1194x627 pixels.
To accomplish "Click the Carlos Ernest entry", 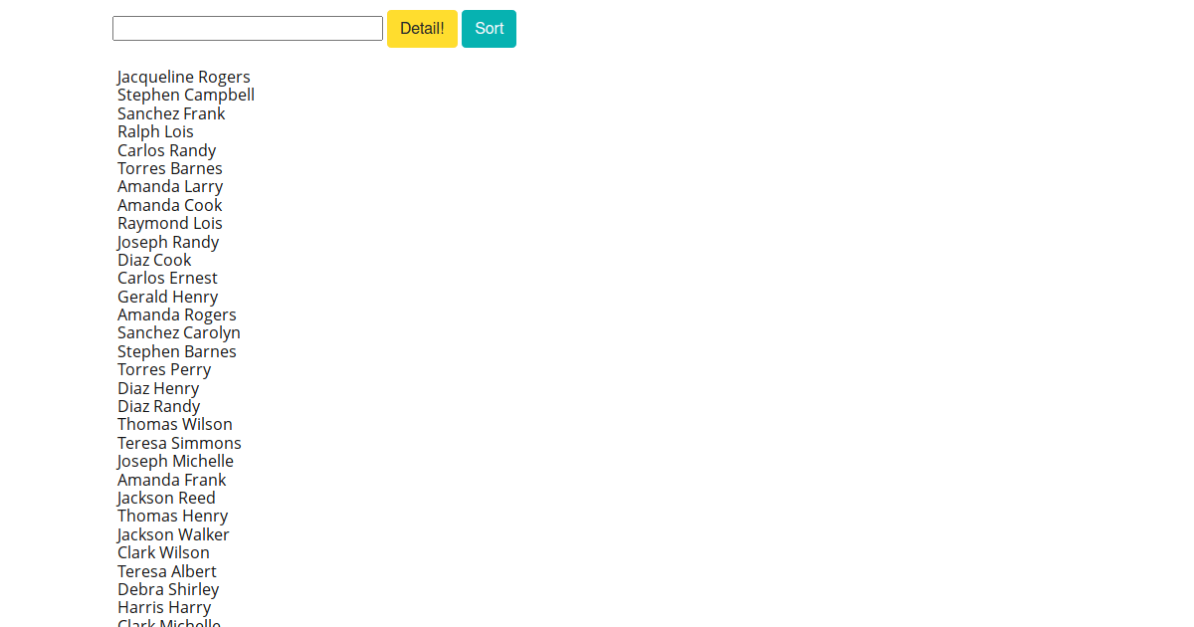I will click(x=167, y=279).
